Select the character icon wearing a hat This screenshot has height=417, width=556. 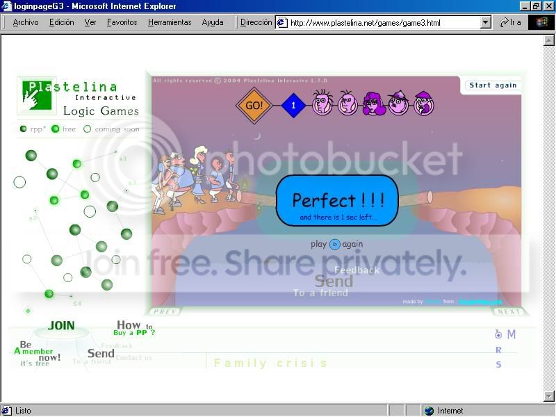click(x=398, y=103)
